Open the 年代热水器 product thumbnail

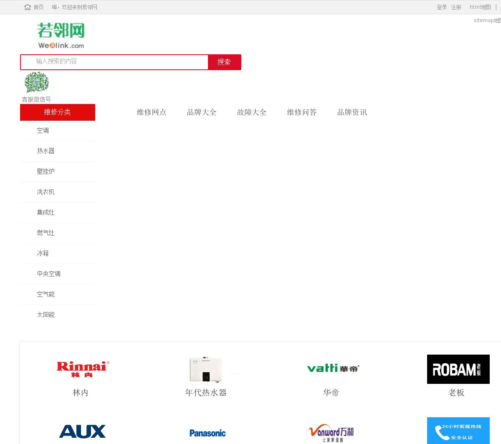pos(206,369)
